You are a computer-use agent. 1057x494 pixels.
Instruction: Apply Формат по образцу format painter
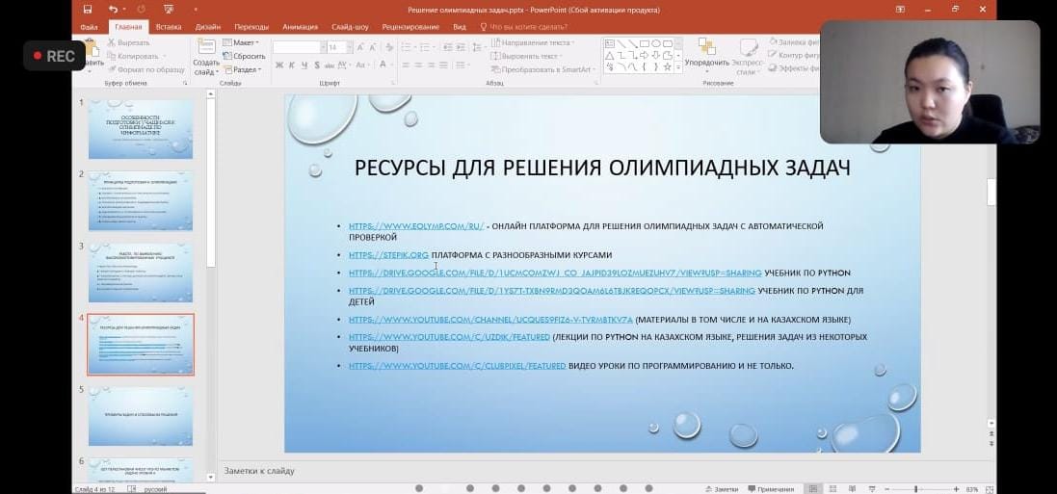pyautogui.click(x=145, y=69)
